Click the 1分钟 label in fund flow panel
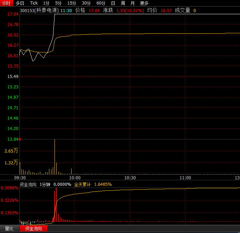 45,184
